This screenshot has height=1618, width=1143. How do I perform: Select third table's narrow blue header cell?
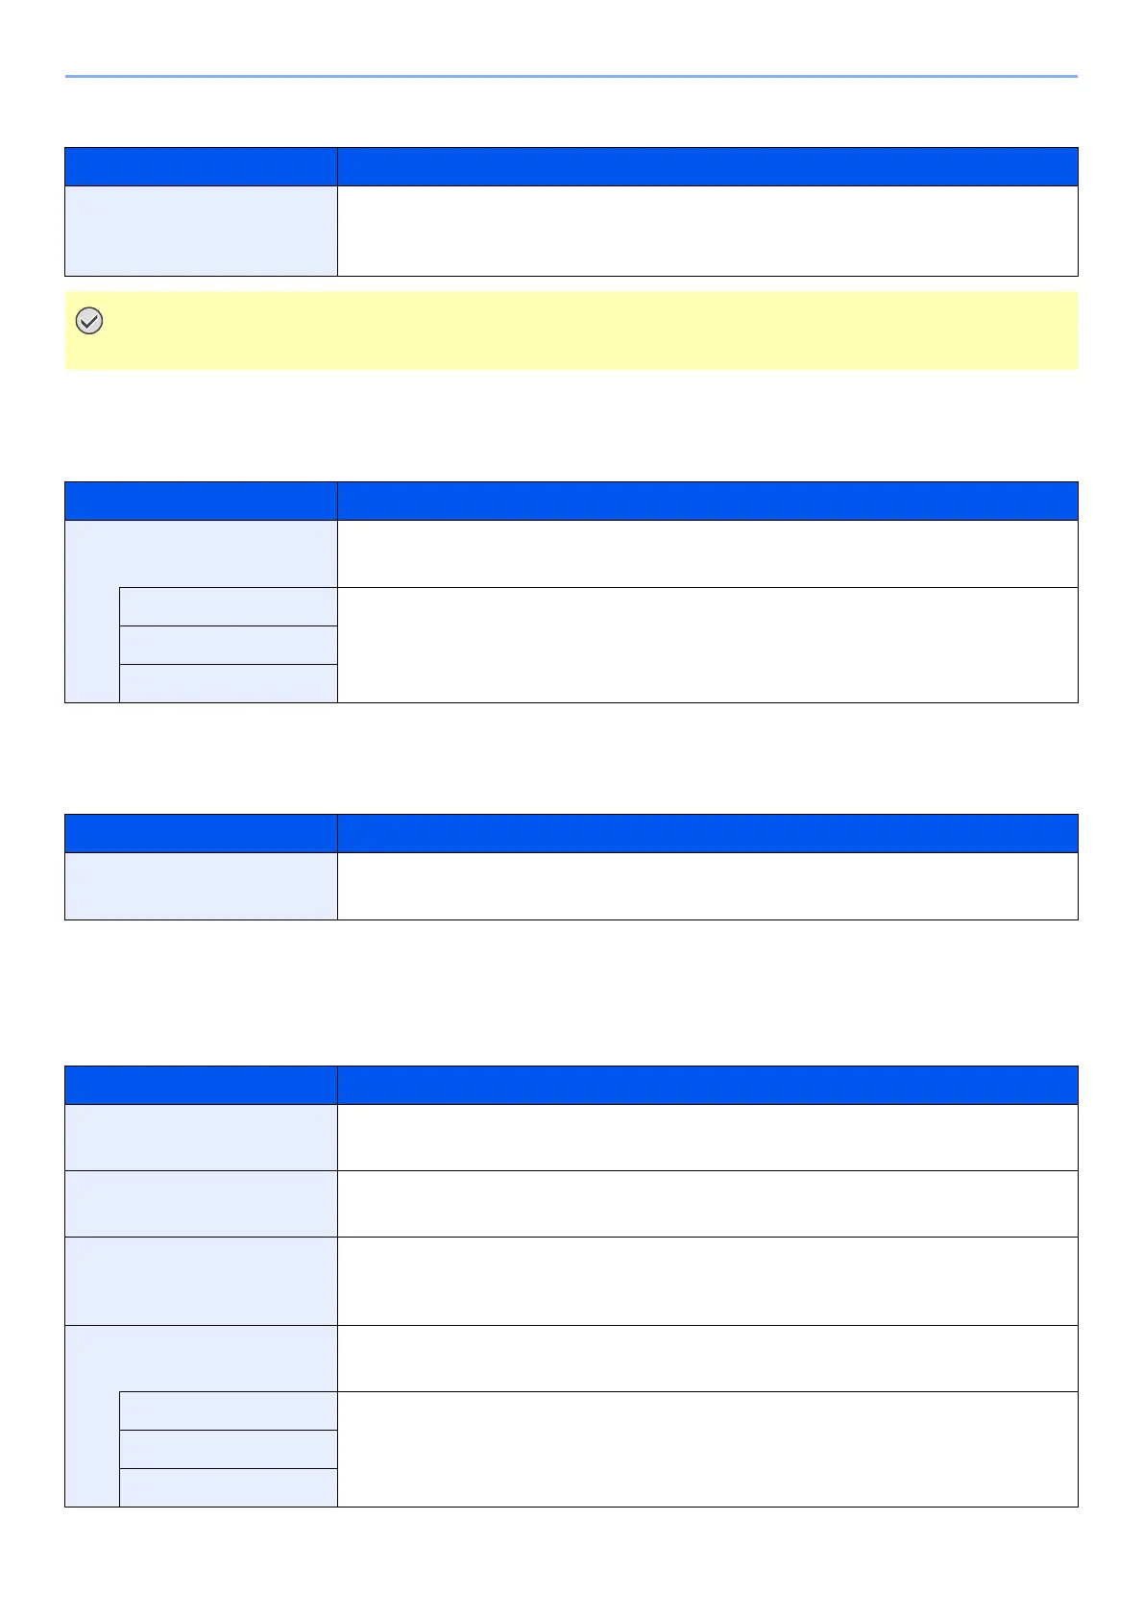coord(201,833)
